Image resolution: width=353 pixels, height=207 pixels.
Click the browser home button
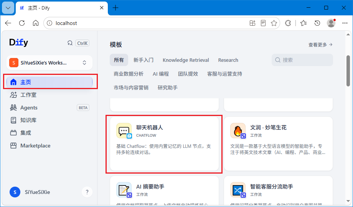36,23
